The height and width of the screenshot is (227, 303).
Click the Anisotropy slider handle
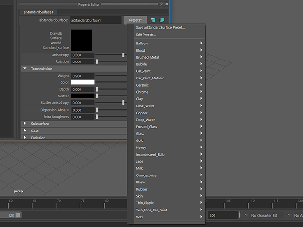(123, 55)
